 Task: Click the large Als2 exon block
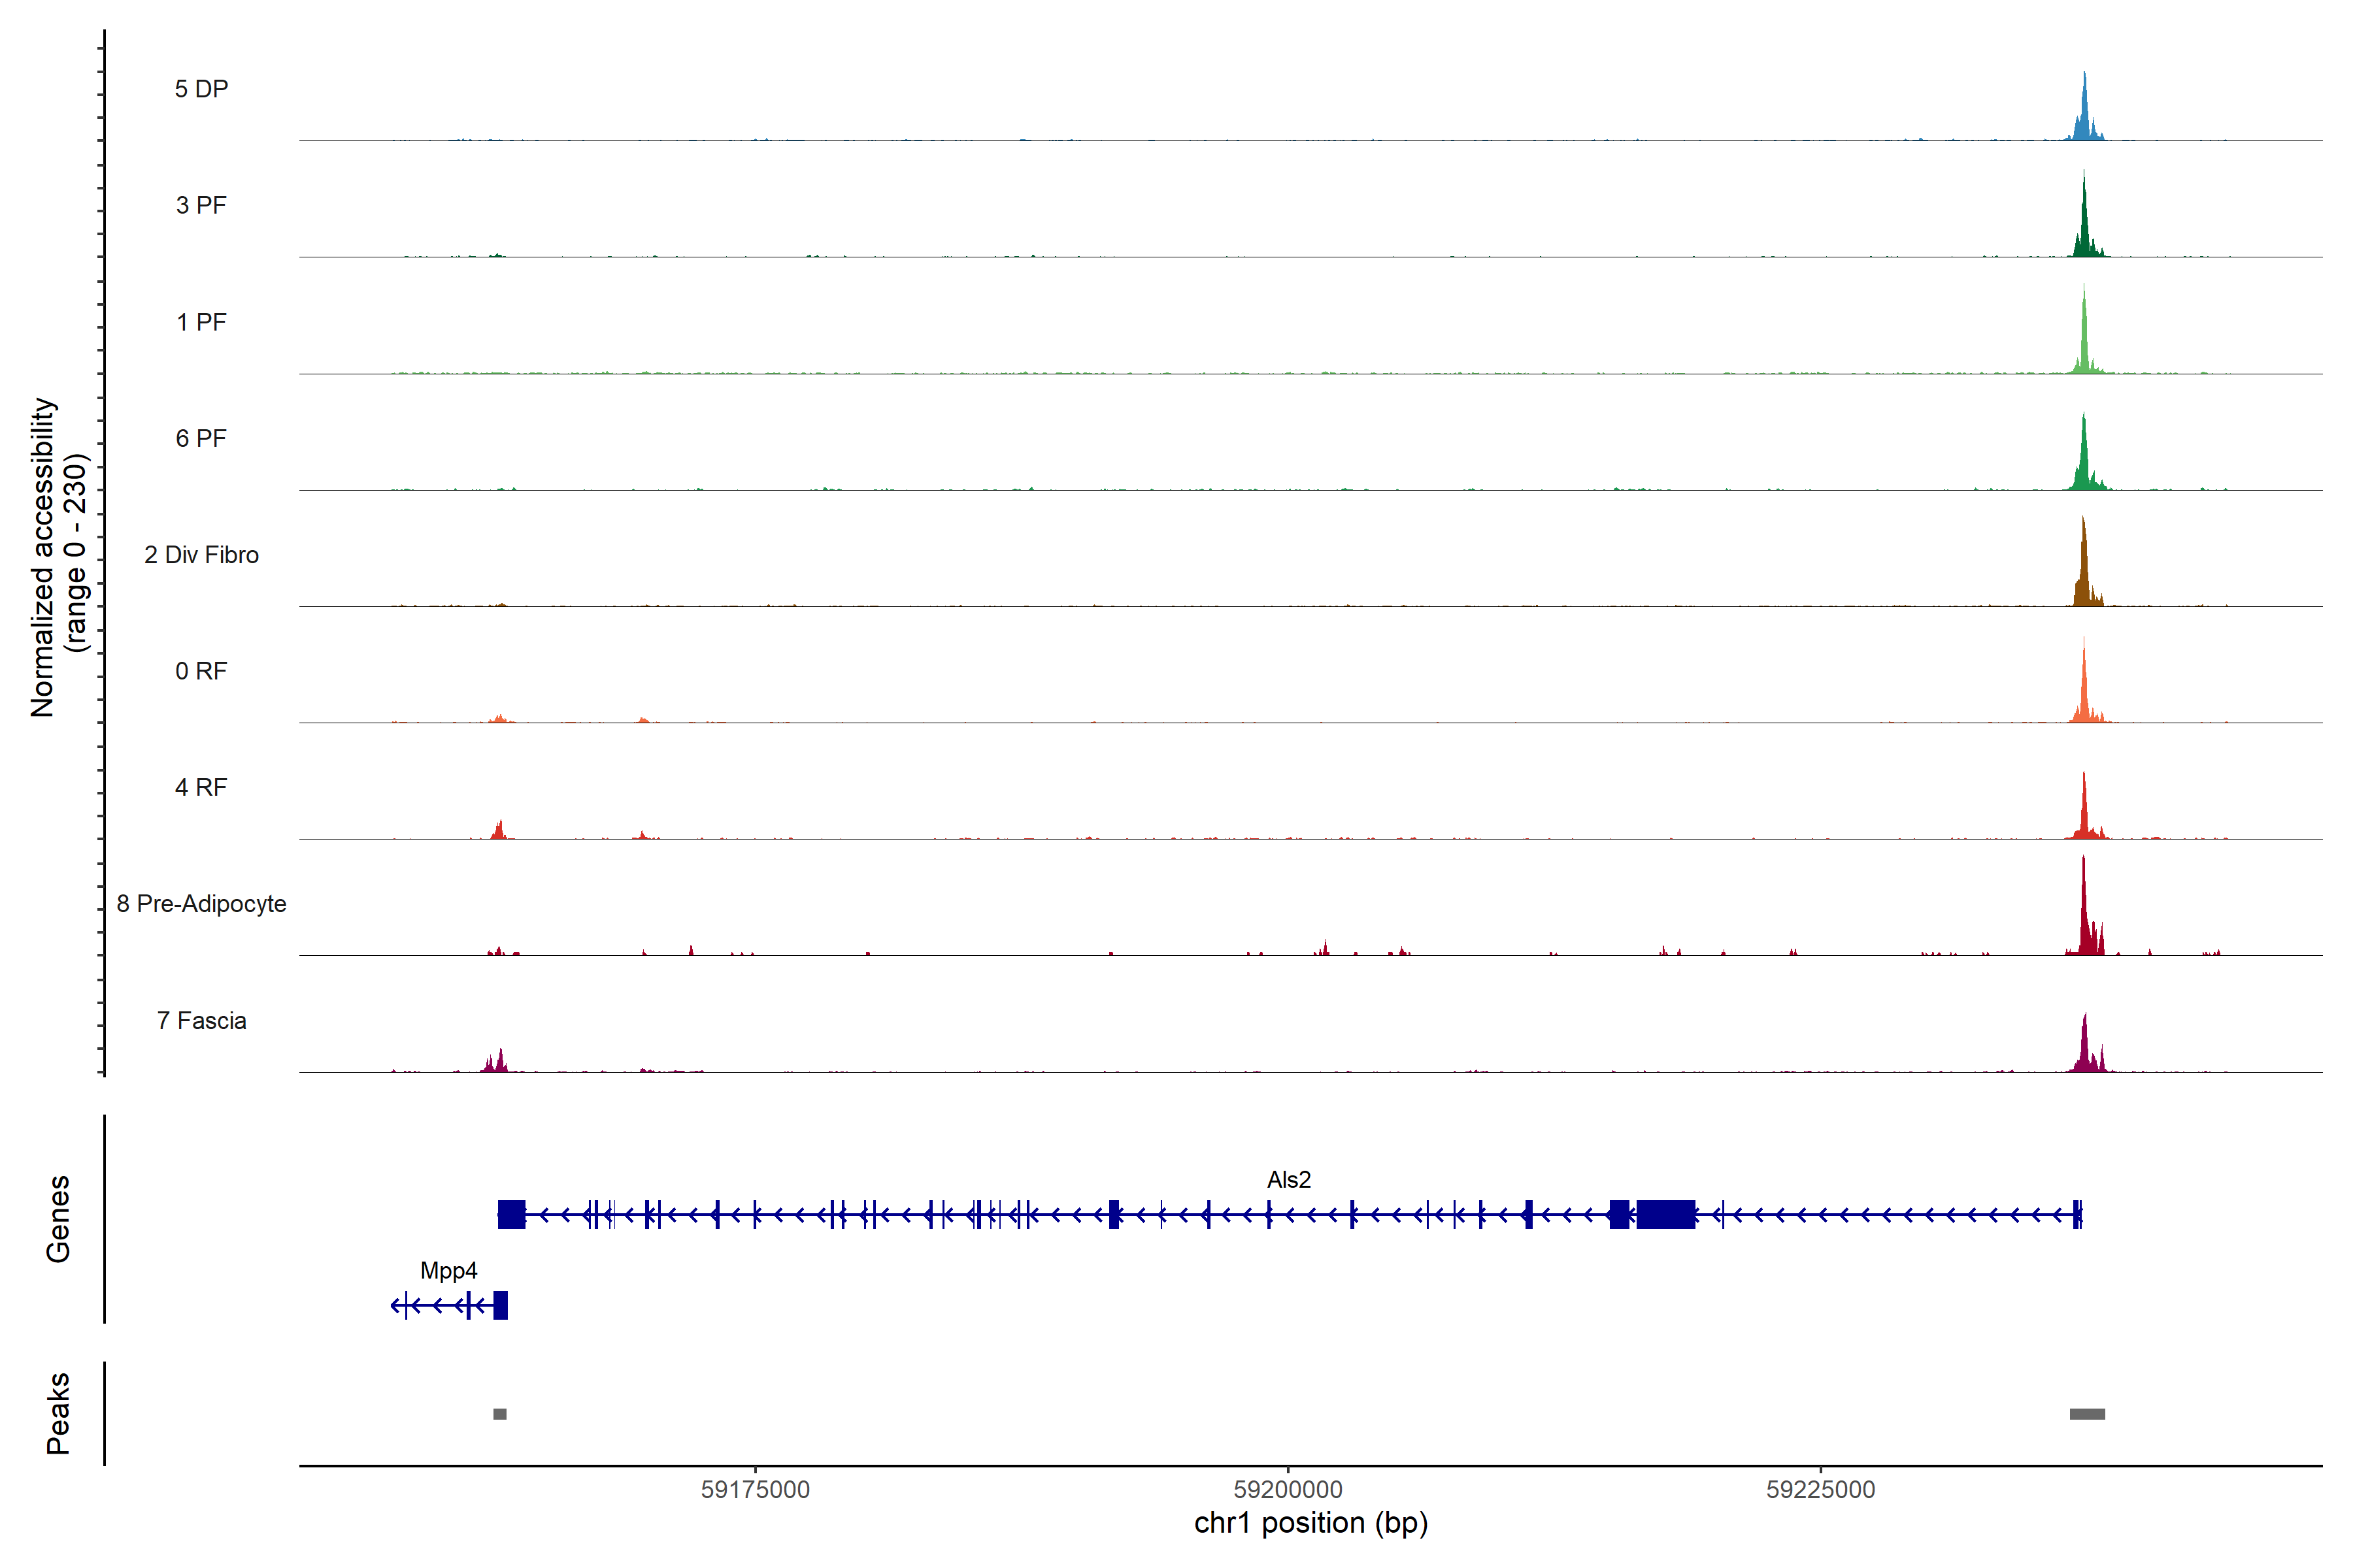tap(1665, 1215)
